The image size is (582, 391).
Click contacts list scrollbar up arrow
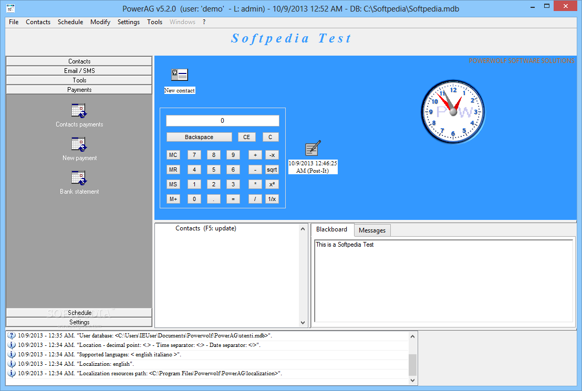coord(303,229)
